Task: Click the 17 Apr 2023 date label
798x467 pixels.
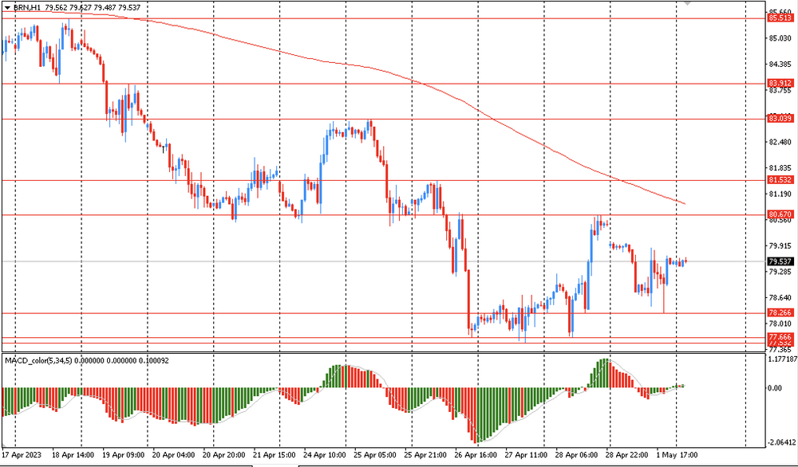Action: 22,454
